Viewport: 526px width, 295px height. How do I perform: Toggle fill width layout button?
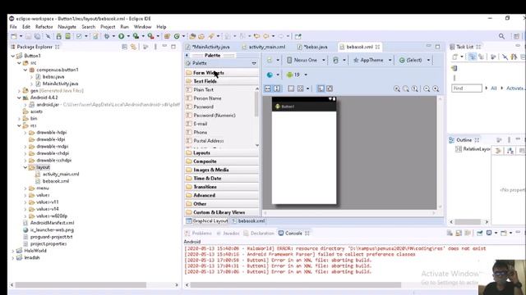[268, 88]
